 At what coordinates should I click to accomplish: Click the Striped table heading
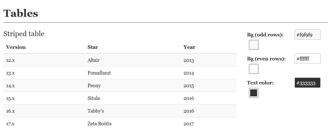24,34
